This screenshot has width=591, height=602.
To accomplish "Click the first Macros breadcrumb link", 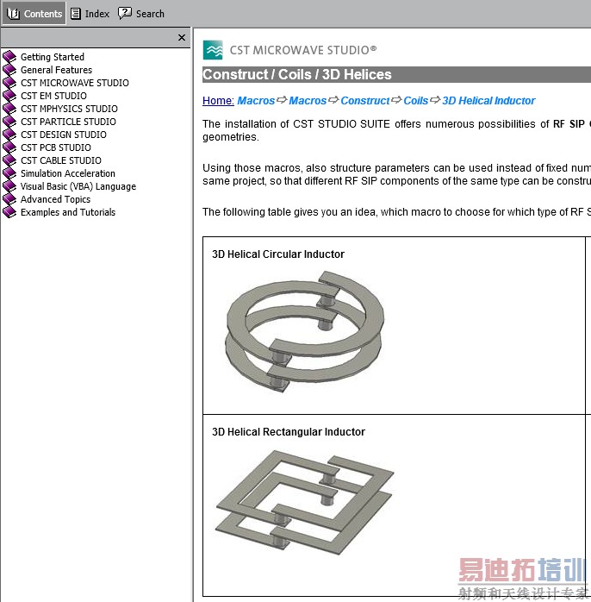I will (x=256, y=101).
